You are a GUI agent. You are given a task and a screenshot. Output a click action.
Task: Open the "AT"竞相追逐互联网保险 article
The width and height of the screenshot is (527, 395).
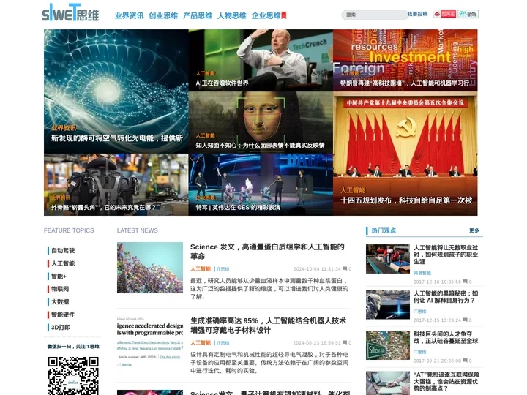coord(446,382)
